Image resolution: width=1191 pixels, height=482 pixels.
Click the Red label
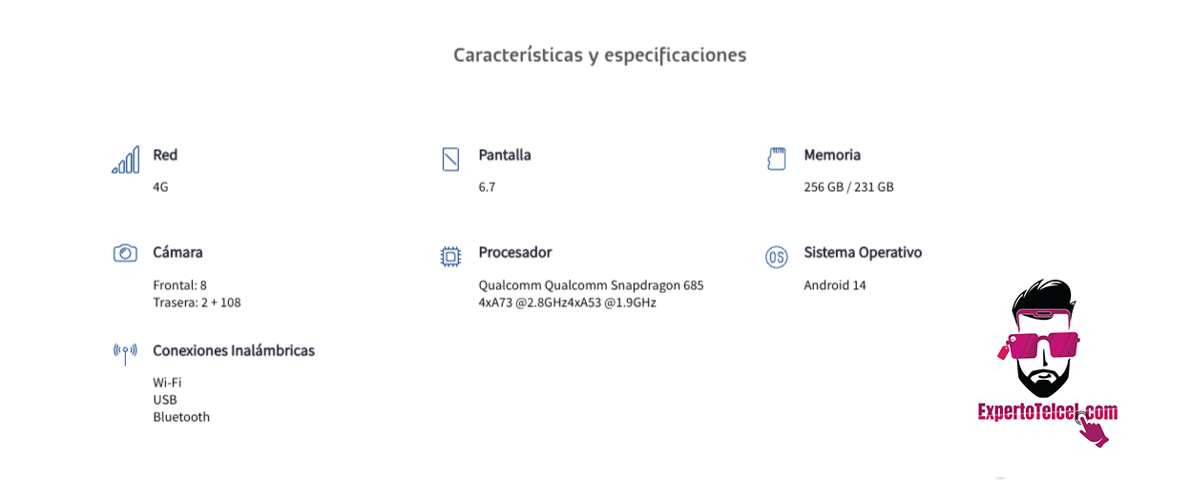click(165, 155)
